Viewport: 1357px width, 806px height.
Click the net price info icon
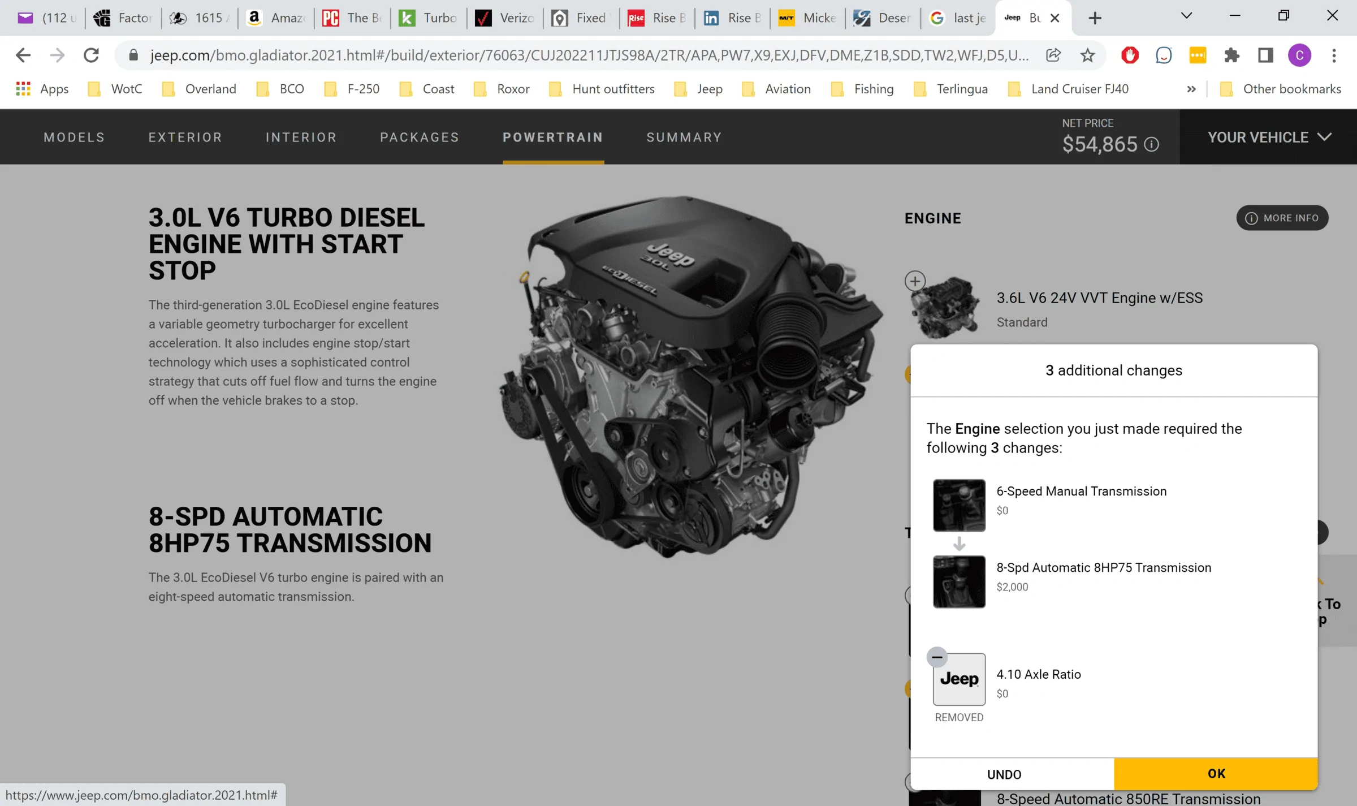pos(1151,145)
